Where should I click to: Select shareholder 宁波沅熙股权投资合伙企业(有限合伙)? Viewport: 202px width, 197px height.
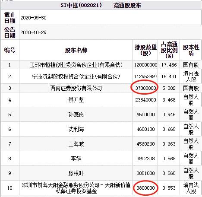tap(76, 76)
